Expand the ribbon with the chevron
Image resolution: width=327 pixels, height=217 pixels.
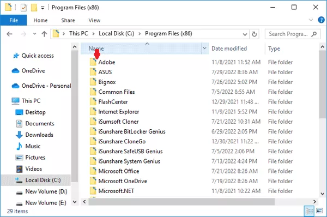click(x=311, y=20)
